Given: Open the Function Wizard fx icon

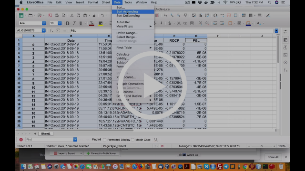Looking at the screenshot, I should (51, 30).
